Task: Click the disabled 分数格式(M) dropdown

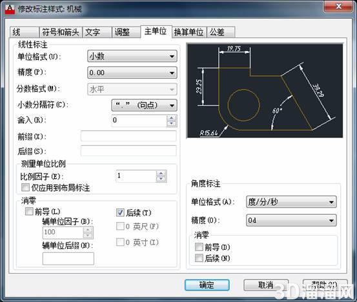Action: click(132, 89)
